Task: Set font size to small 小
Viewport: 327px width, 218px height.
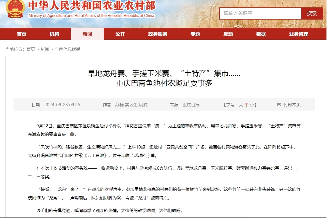Action: click(x=252, y=105)
